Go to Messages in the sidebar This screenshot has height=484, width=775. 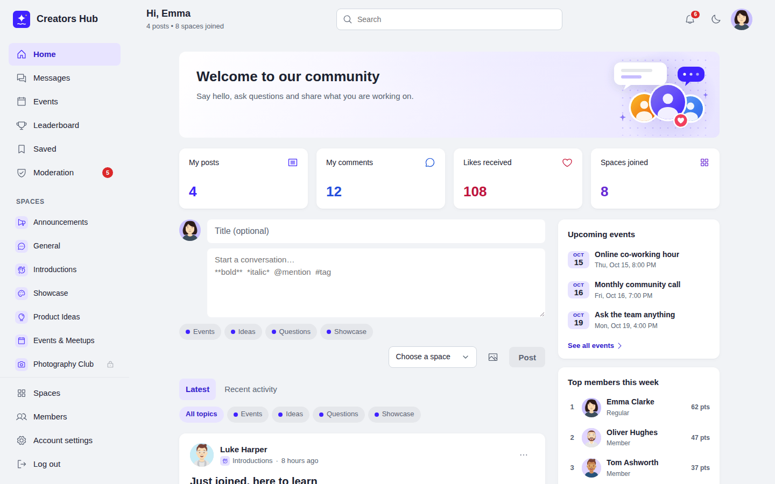[65, 78]
